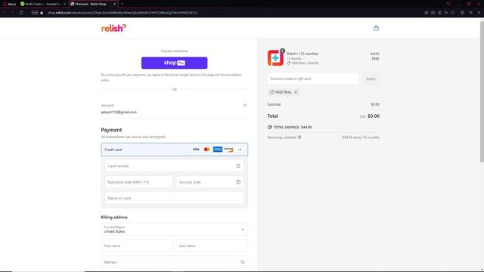Click the snapshot camera icon in toolbar
484x272 pixels.
click(433, 13)
